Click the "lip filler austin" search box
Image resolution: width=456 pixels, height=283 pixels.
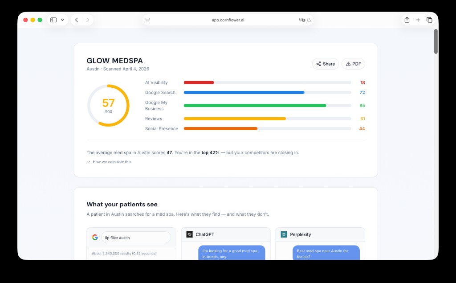pos(135,238)
